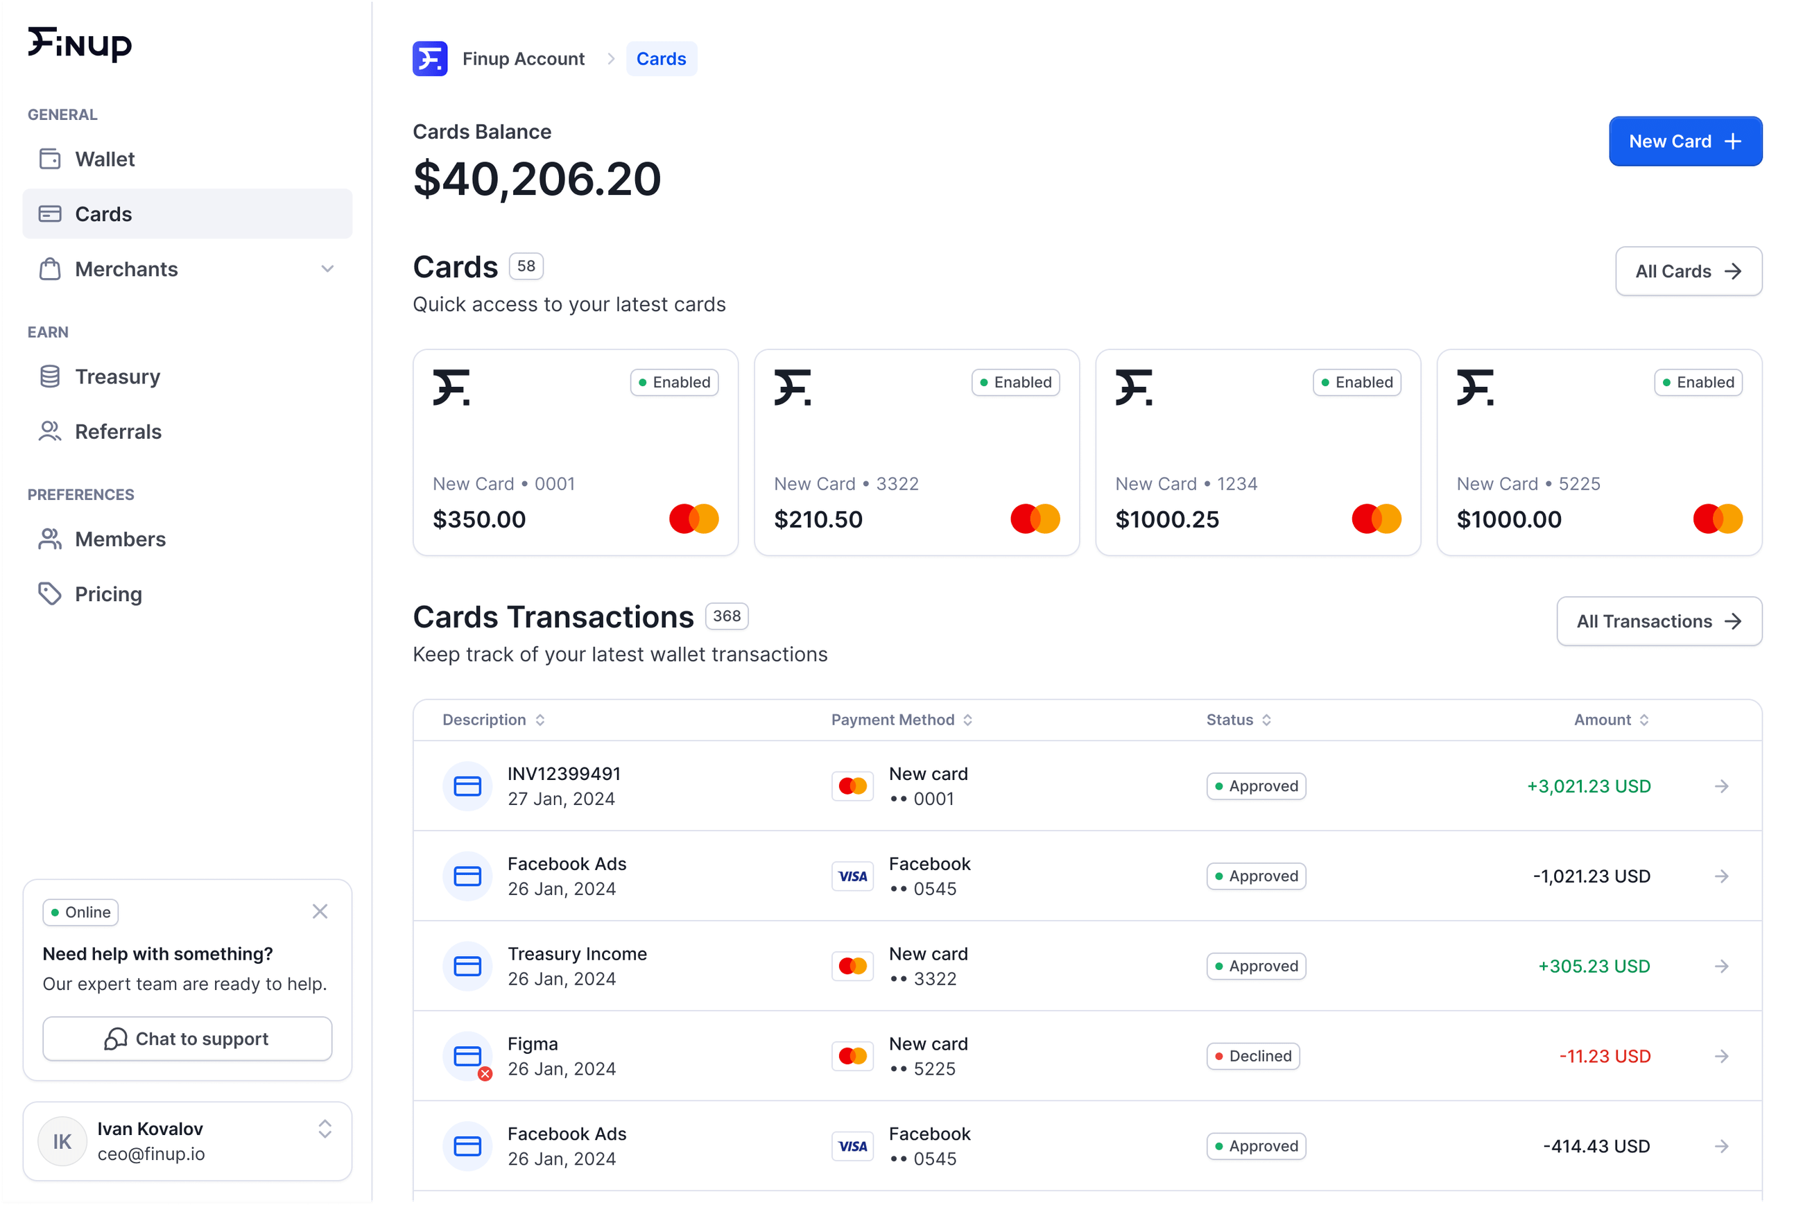Click the Online status indicator in help popup
This screenshot has width=1803, height=1205.
[x=80, y=912]
